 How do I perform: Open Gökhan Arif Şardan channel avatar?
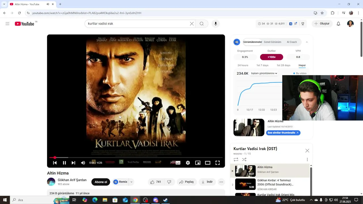(51, 182)
